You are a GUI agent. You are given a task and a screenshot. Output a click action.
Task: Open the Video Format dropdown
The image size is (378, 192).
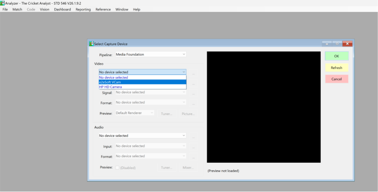(151, 102)
